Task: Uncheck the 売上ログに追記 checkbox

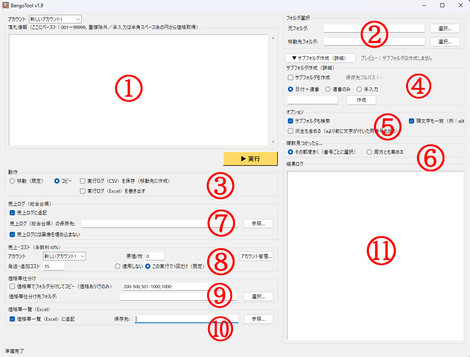Action: click(x=12, y=213)
